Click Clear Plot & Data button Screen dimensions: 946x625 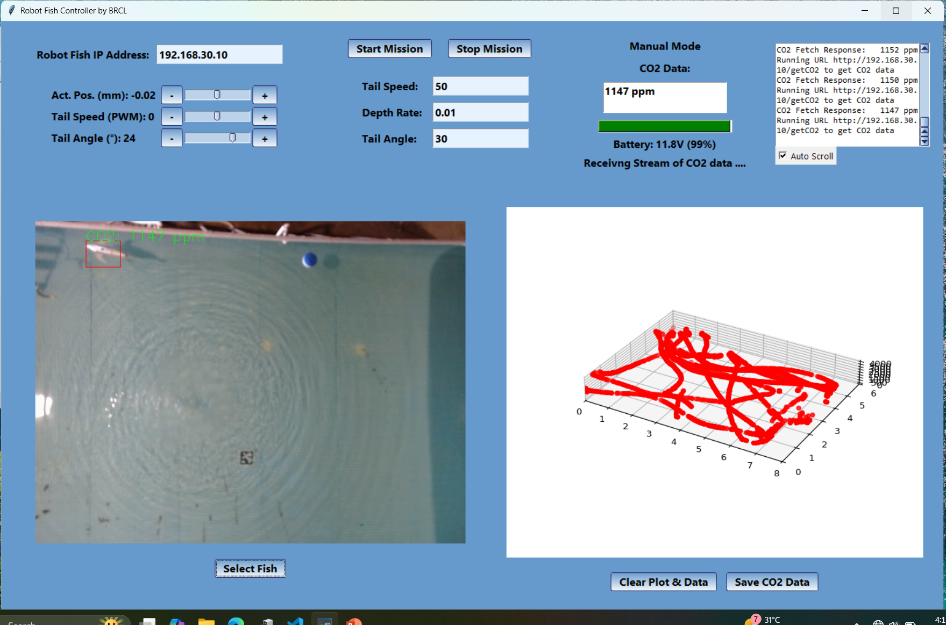click(x=664, y=582)
